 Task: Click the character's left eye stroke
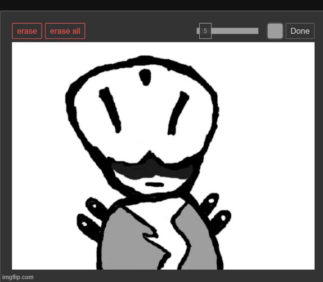click(110, 110)
